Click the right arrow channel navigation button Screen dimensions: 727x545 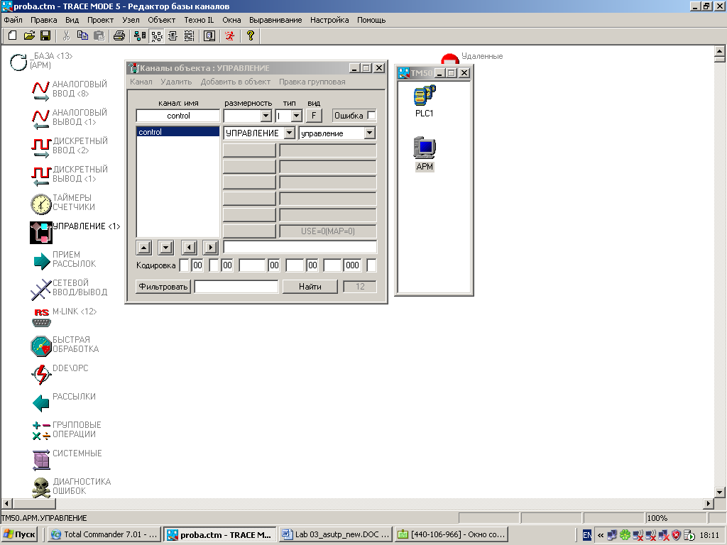210,248
